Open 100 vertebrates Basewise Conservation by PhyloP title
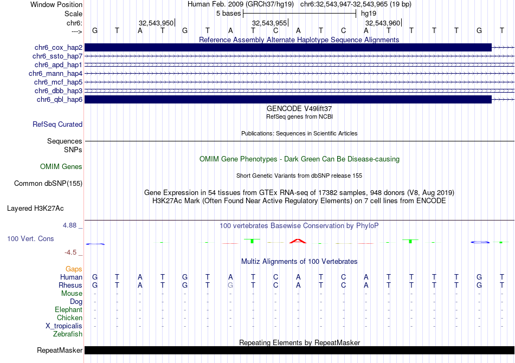Screen dimensions: 515x363 [x=299, y=226]
